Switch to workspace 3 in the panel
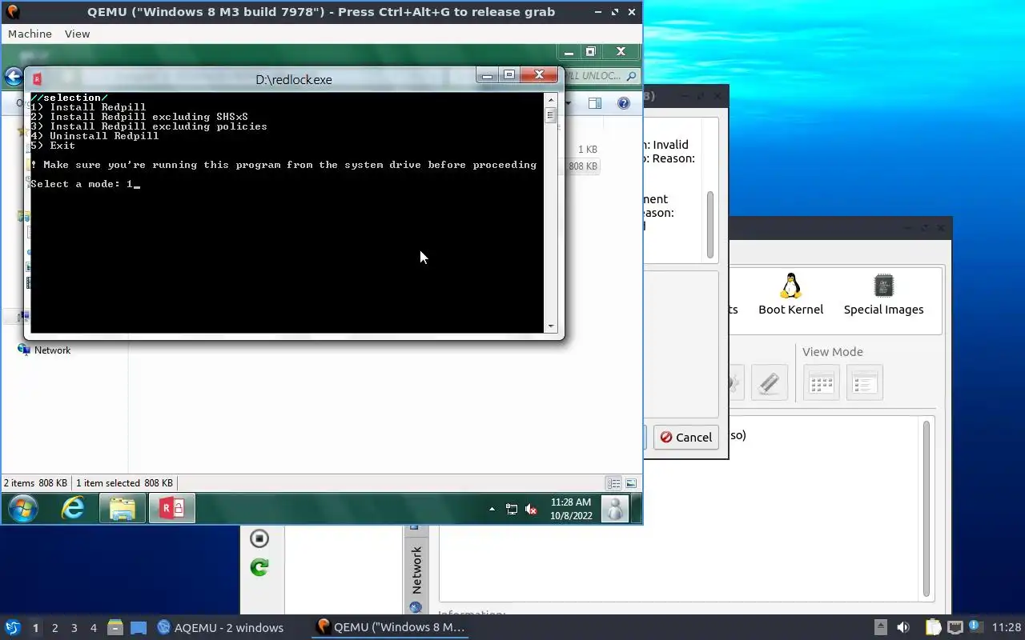 (74, 628)
